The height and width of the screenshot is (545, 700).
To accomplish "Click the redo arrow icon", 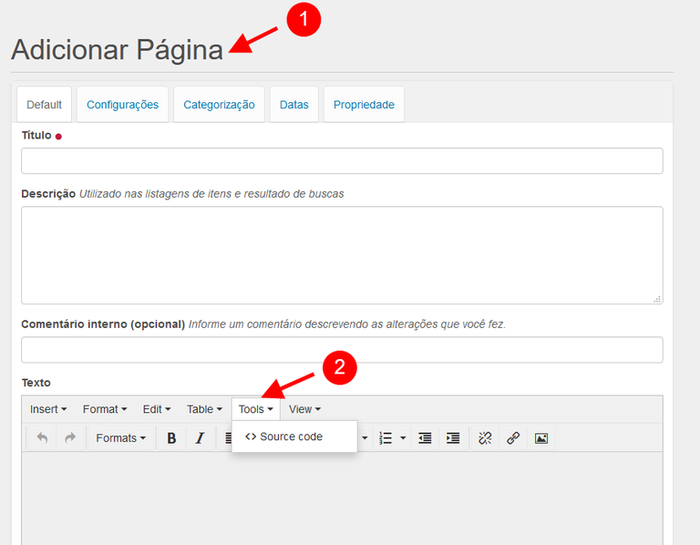I will (x=70, y=438).
